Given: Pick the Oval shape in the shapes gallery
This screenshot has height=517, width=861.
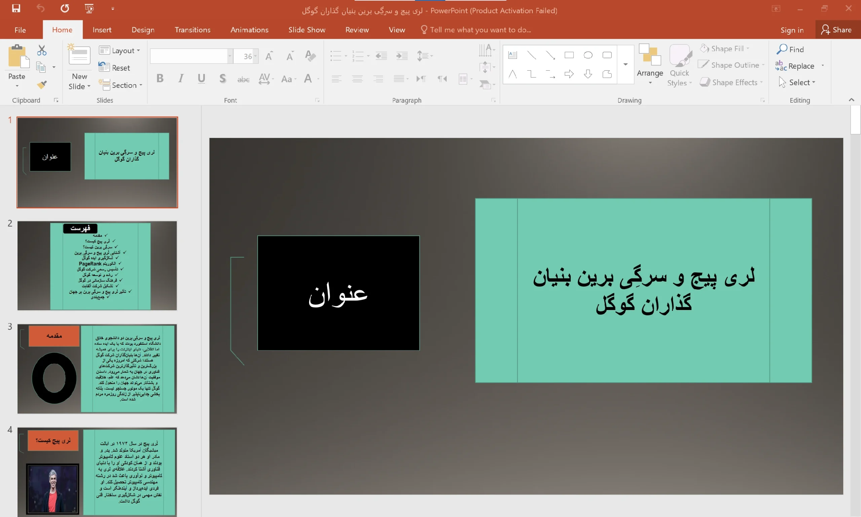Looking at the screenshot, I should pos(588,55).
